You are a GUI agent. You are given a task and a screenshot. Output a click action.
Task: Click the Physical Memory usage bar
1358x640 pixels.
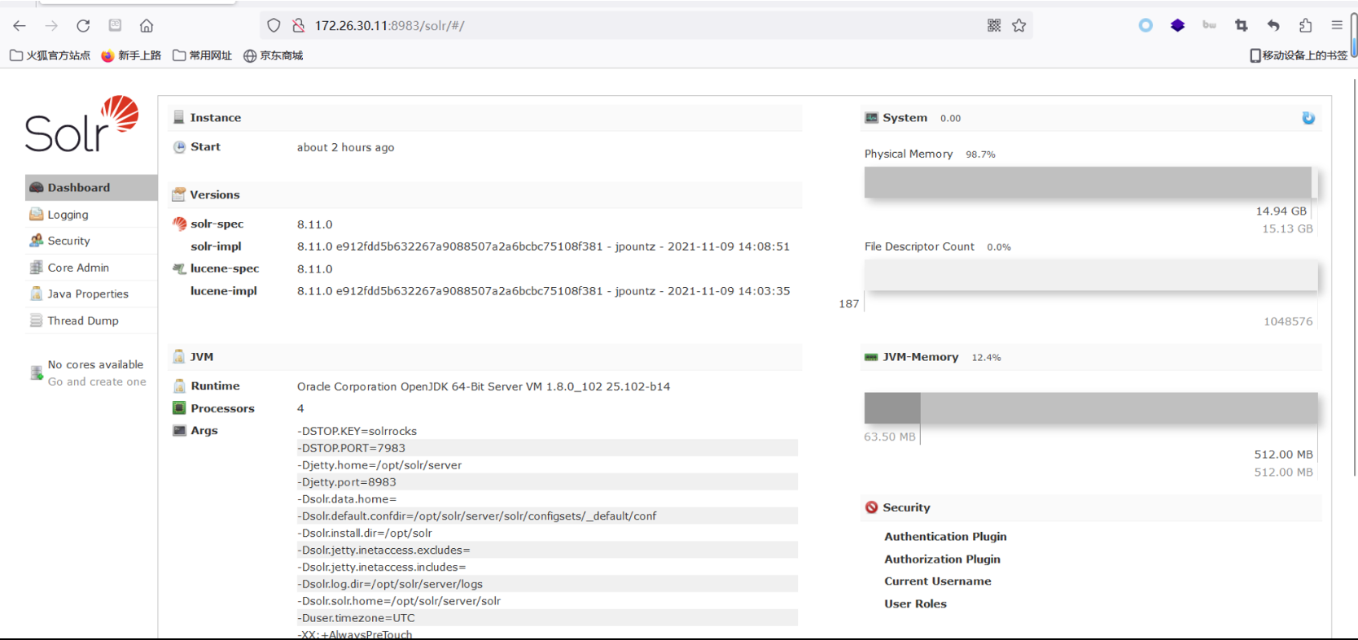tap(1091, 182)
